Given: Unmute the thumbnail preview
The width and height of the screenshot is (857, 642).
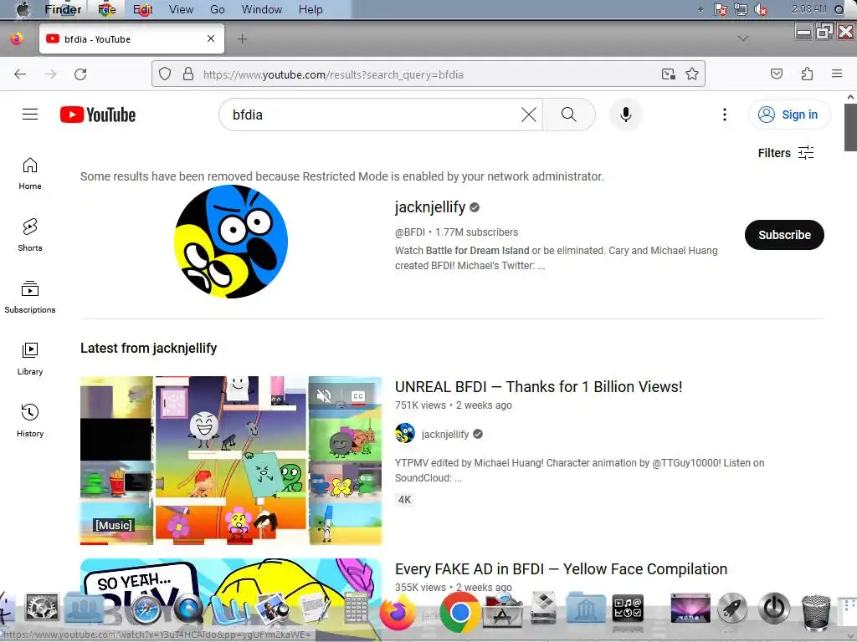Looking at the screenshot, I should pos(324,395).
